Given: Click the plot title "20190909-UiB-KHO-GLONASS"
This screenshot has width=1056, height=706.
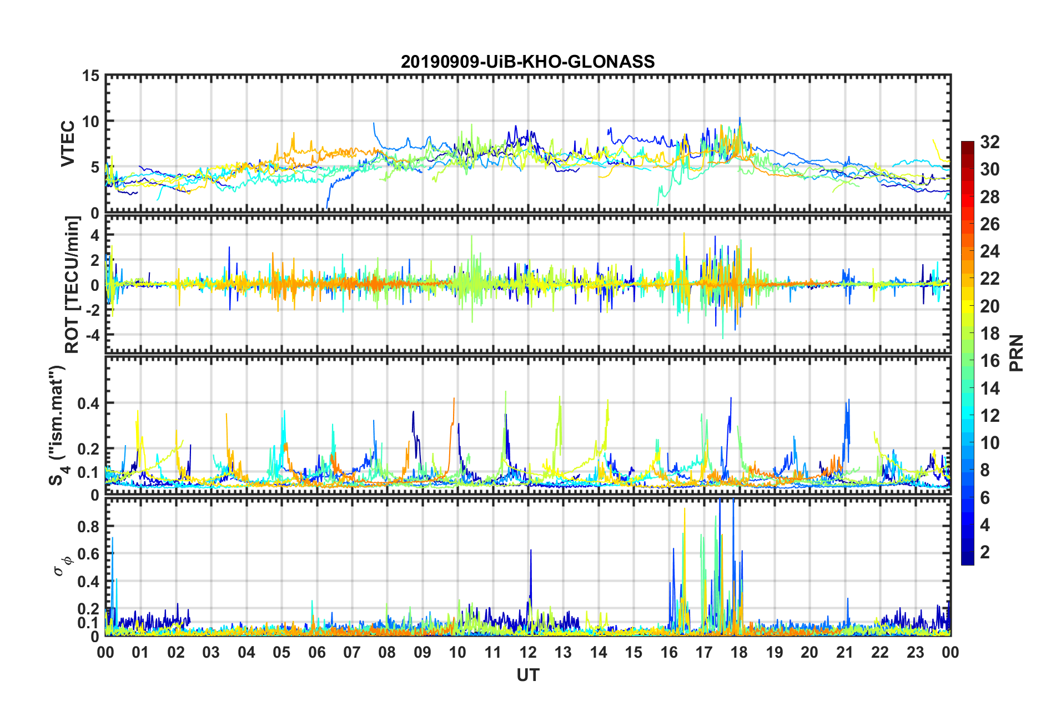Looking at the screenshot, I should (527, 62).
